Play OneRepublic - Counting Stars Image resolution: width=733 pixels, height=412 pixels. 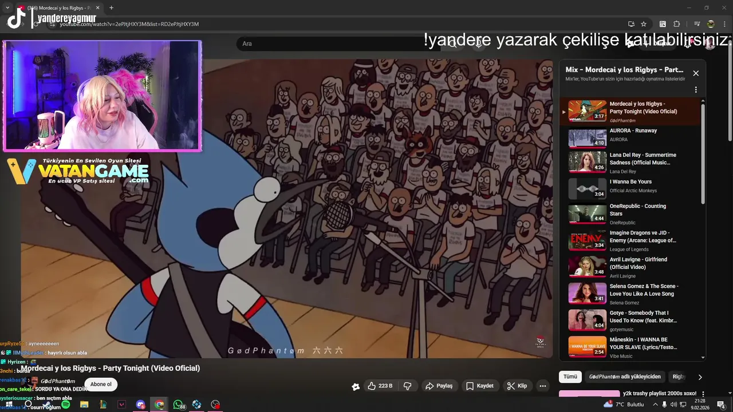click(630, 214)
